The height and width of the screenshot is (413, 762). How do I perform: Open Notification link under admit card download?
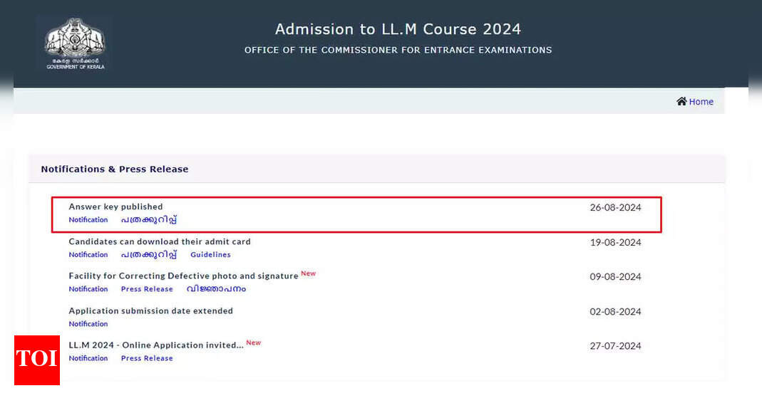[88, 255]
